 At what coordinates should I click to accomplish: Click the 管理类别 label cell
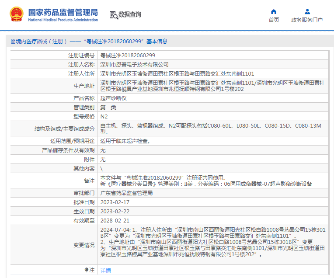pyautogui.click(x=54, y=108)
